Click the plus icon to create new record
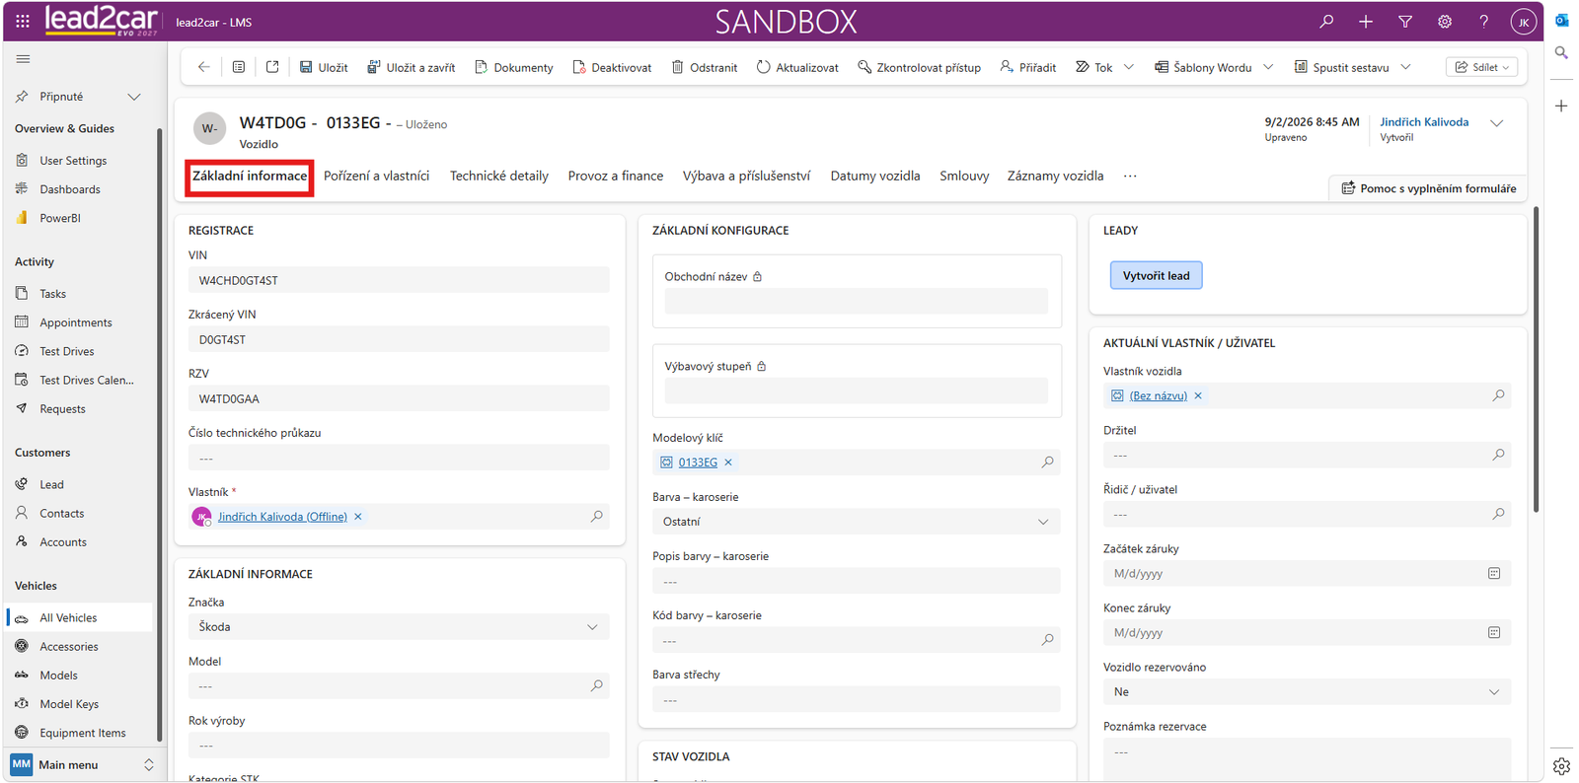The height and width of the screenshot is (783, 1579). pyautogui.click(x=1366, y=21)
